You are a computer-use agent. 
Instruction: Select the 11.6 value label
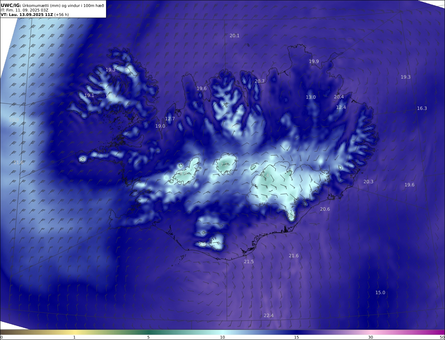coord(18,163)
